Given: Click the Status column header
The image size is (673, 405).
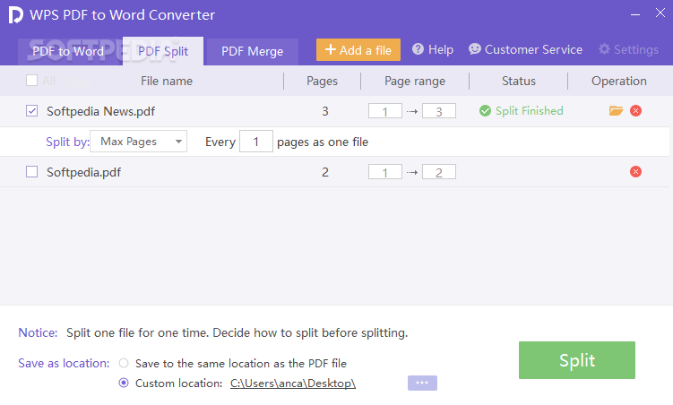Looking at the screenshot, I should point(519,81).
